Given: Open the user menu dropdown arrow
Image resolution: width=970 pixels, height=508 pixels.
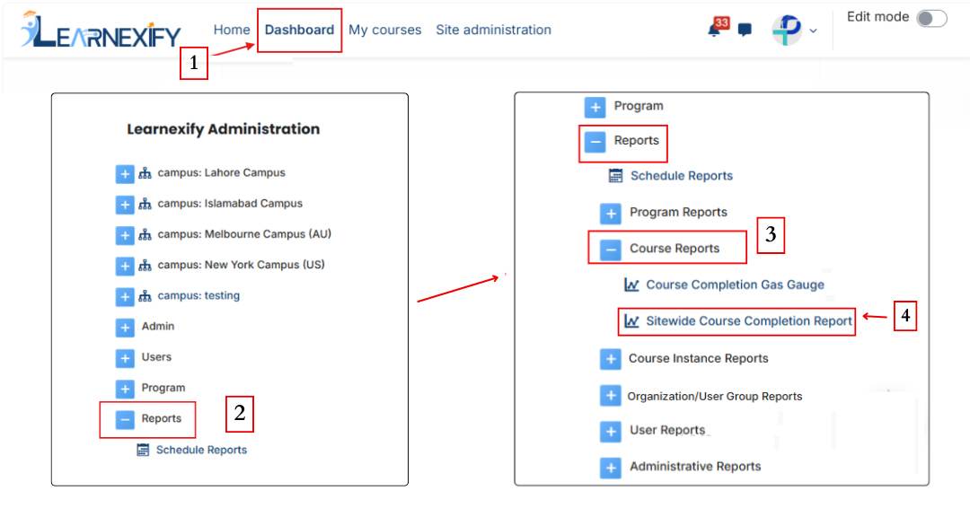Looking at the screenshot, I should click(x=813, y=31).
